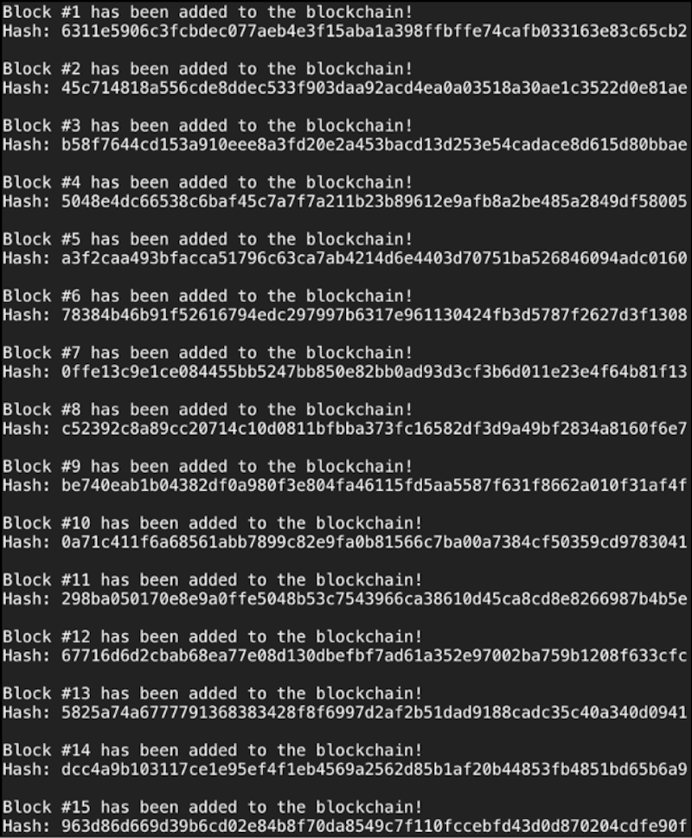Click the hash beginning with b58f7644cd15

[x=374, y=144]
